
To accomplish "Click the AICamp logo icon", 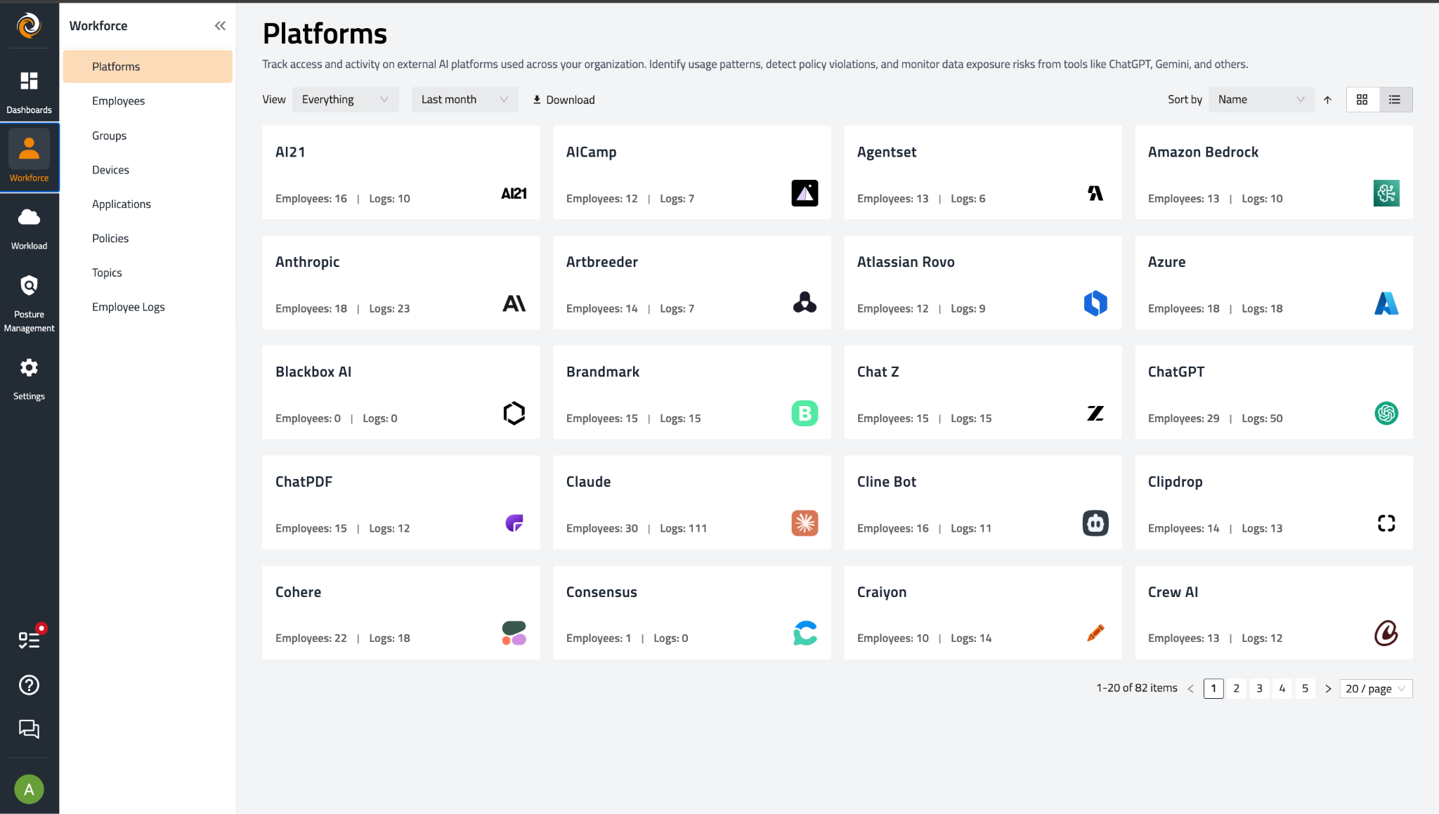I will (805, 193).
